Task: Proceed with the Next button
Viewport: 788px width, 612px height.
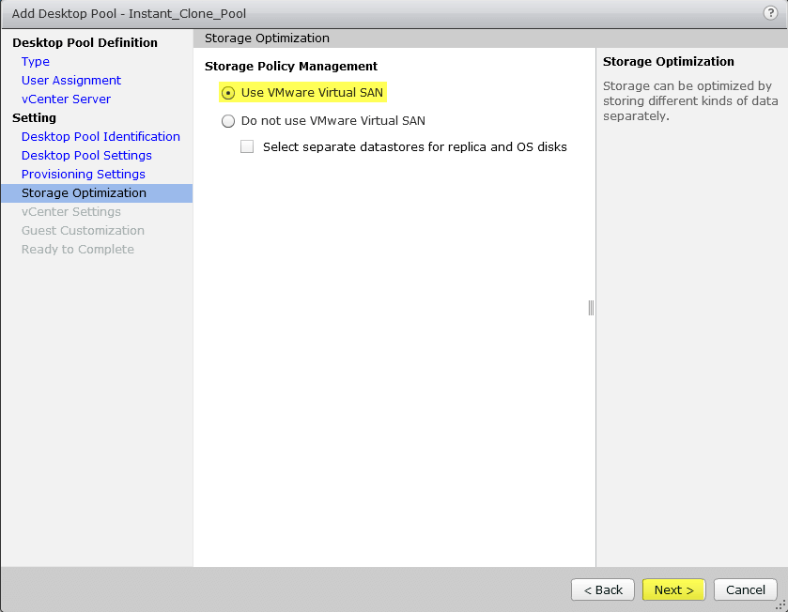Action: 674,589
